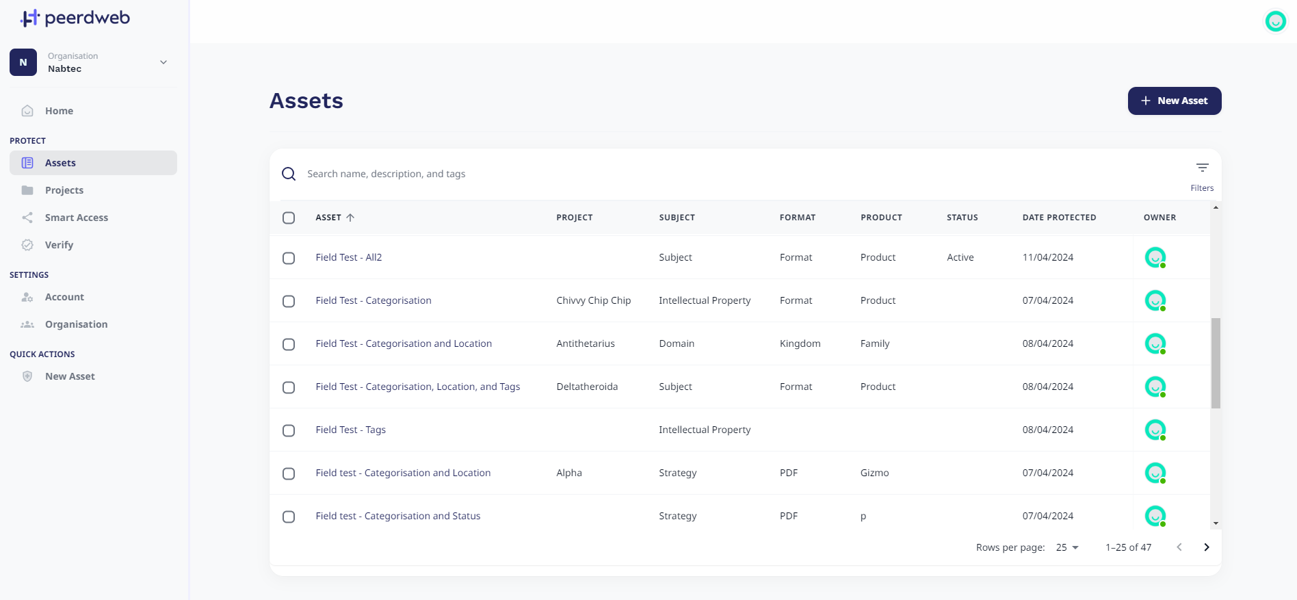
Task: Click the Kingdom format cell
Action: [x=800, y=343]
